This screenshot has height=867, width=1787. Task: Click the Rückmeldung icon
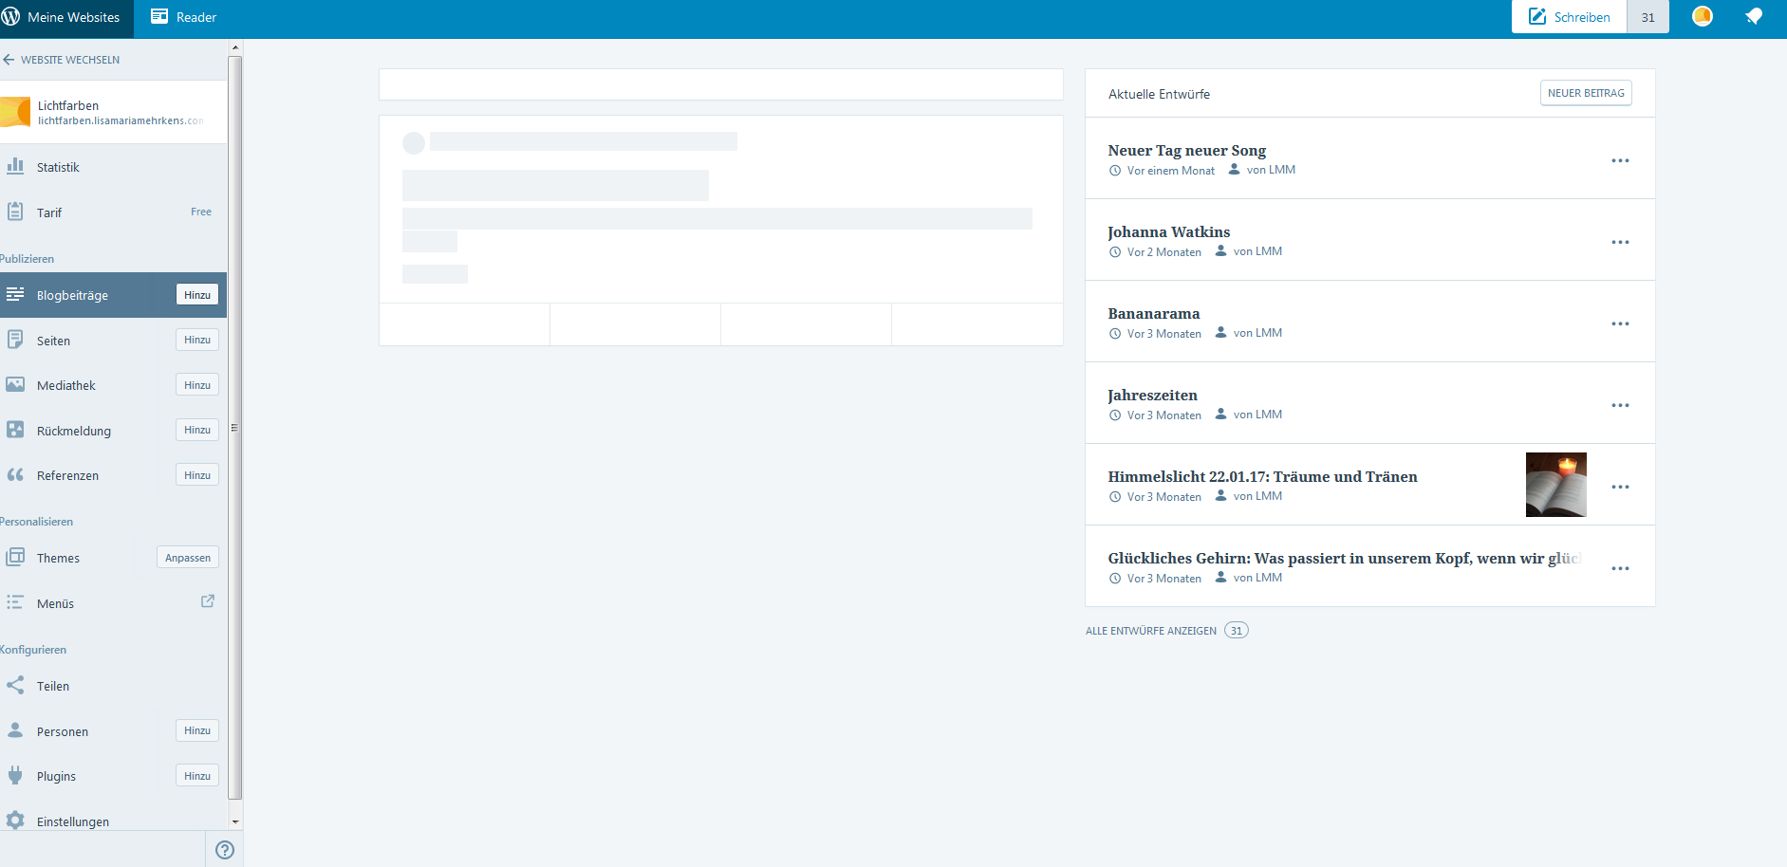15,430
